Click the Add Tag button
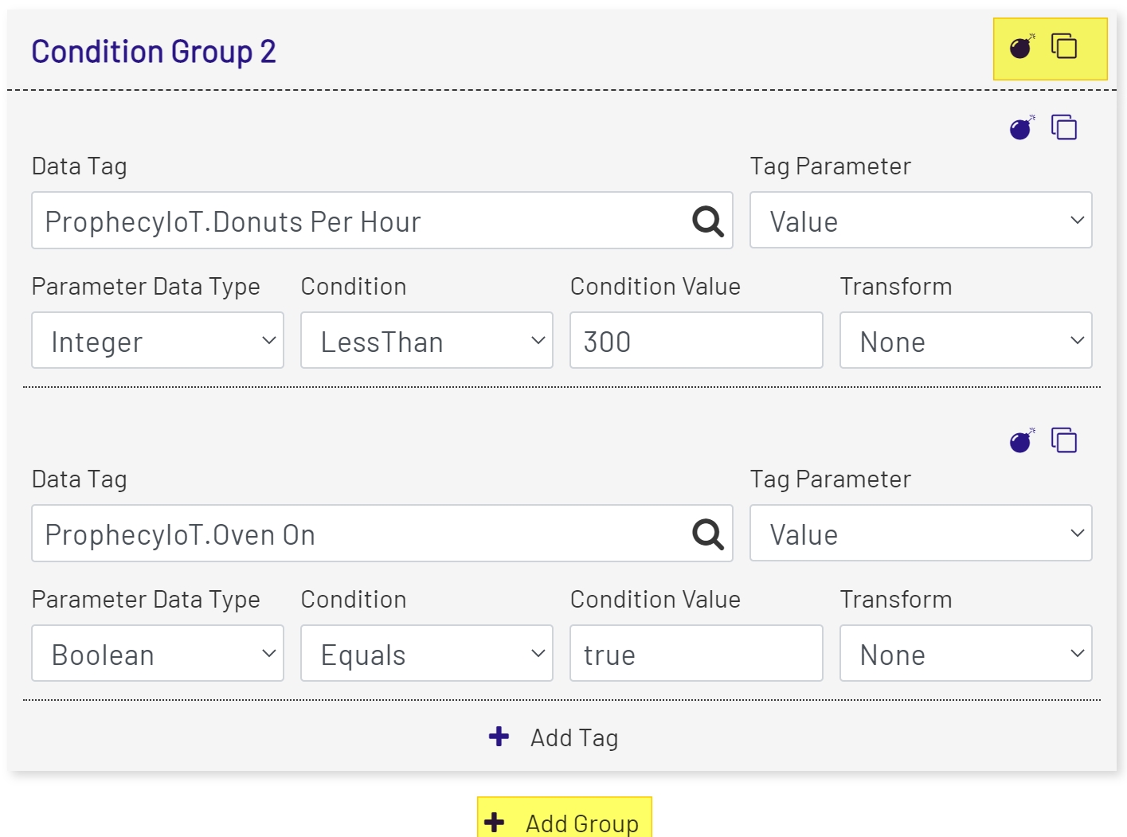The image size is (1127, 837). coord(553,737)
